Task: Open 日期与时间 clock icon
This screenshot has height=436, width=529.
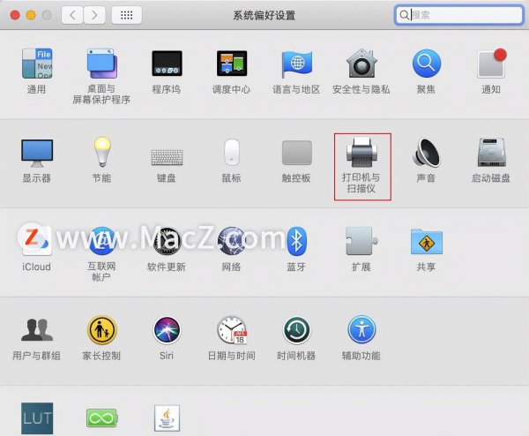Action: (x=232, y=329)
